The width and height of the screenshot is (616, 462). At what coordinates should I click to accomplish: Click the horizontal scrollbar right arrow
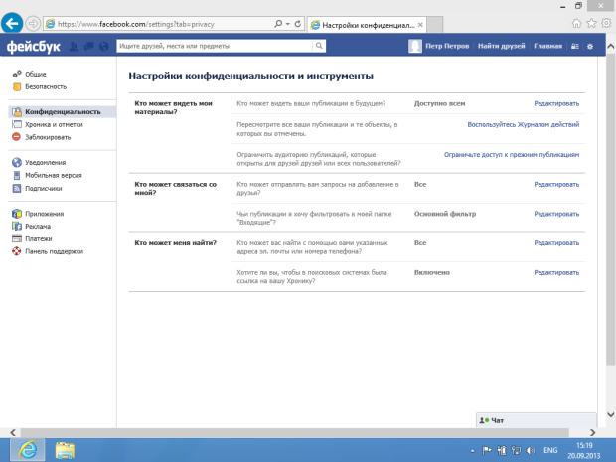[592, 432]
